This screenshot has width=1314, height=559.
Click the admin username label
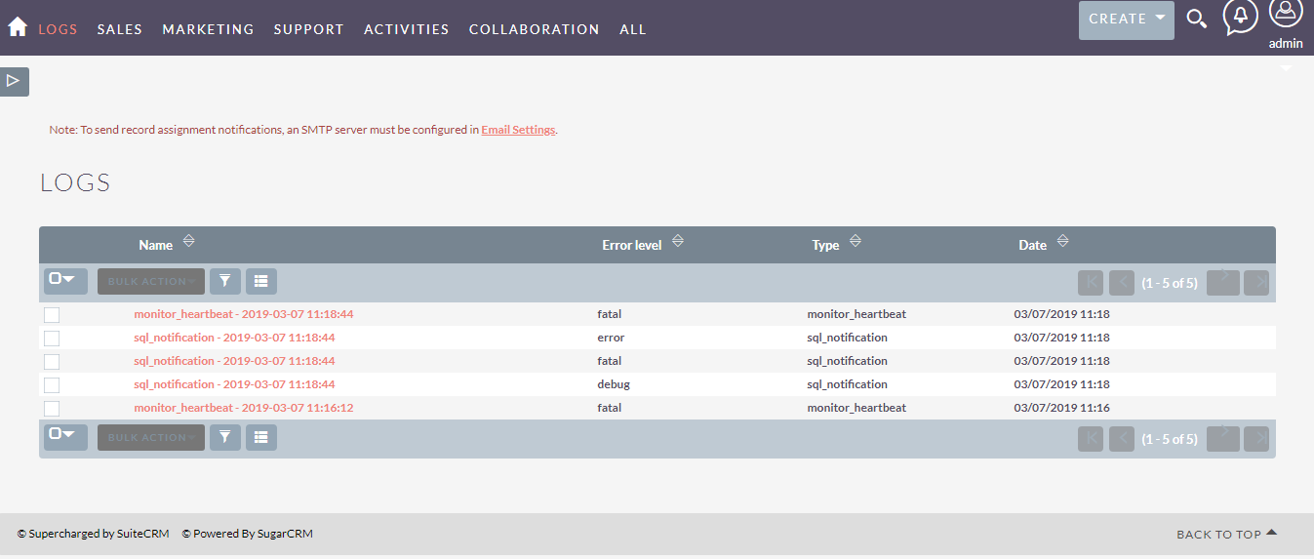(x=1286, y=43)
